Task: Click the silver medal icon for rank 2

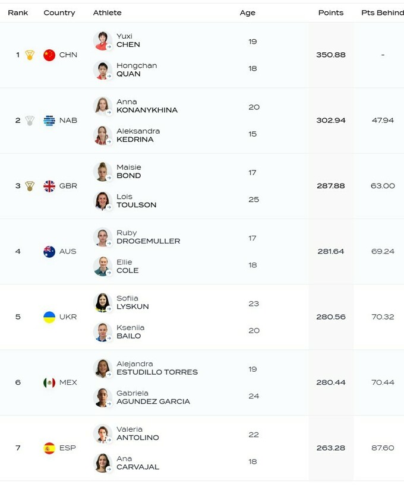Action: [30, 121]
